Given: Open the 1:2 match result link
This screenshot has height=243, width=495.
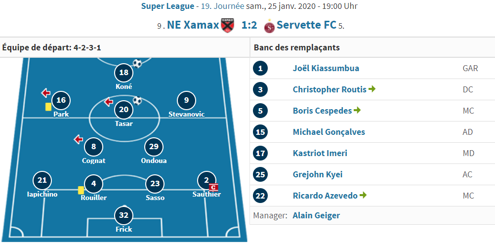Looking at the screenshot, I should click(x=249, y=25).
